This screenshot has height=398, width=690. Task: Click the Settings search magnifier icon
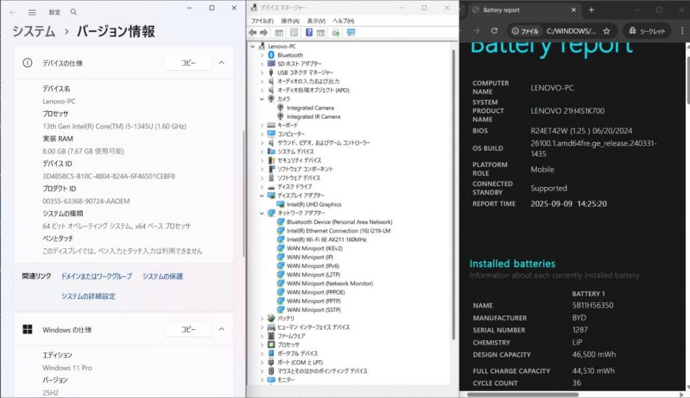[74, 12]
